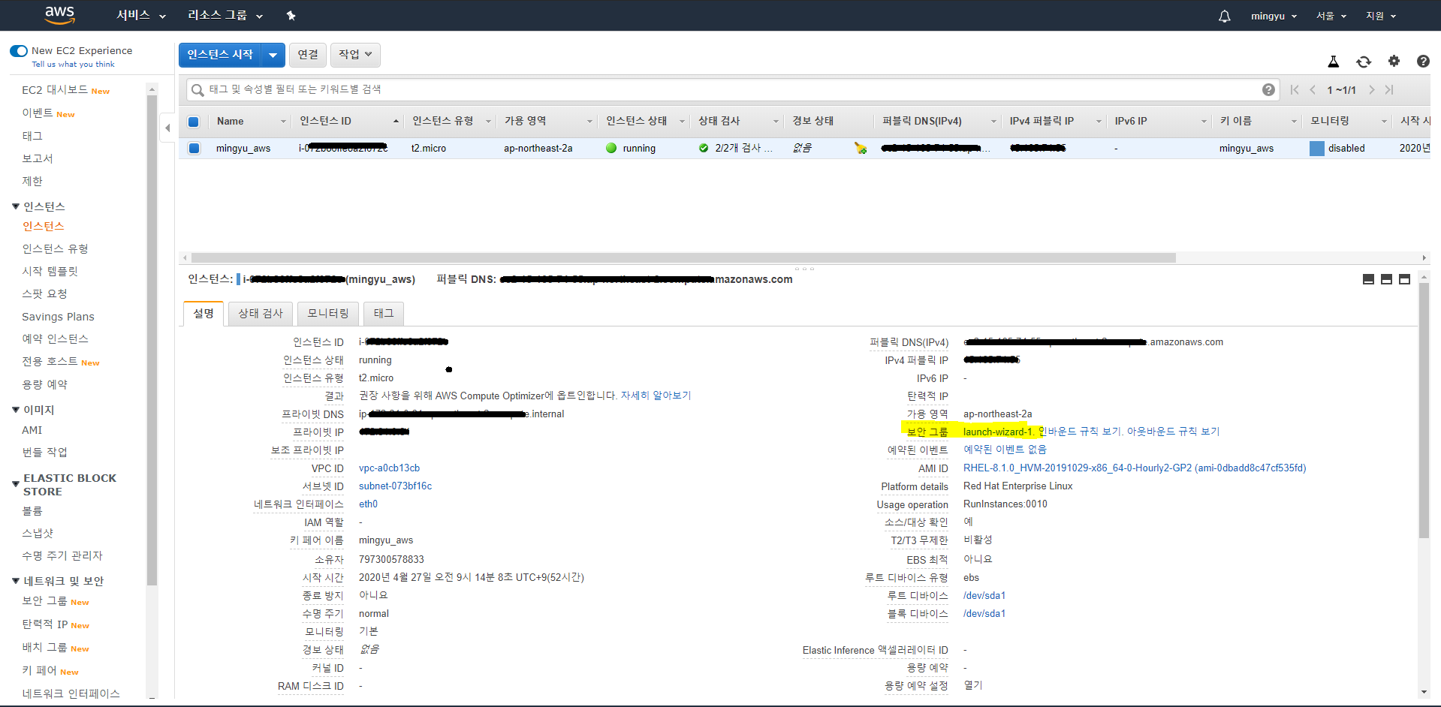Toggle the select-all instances checkbox
The height and width of the screenshot is (707, 1441).
click(193, 122)
